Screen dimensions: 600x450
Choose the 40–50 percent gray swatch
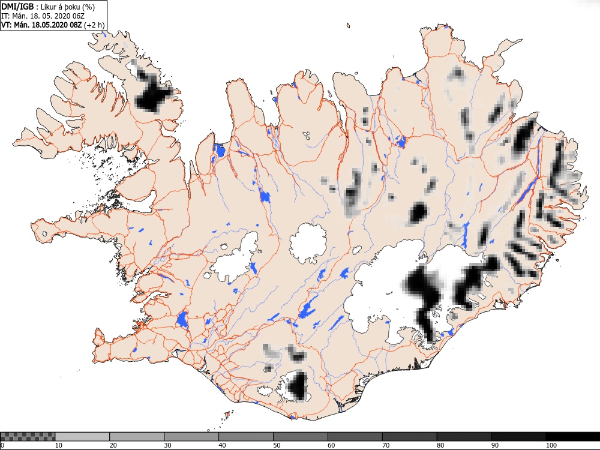[245, 437]
